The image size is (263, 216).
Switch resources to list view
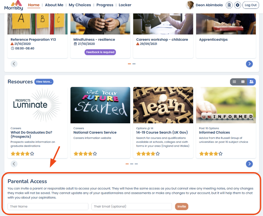coord(234,82)
